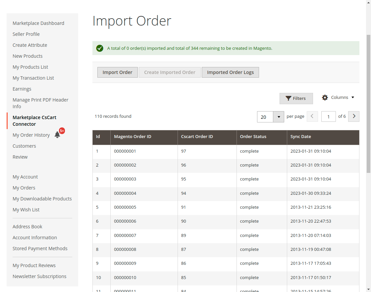371x292 pixels.
Task: Click the vertical page scrollbar
Action: tap(368, 104)
